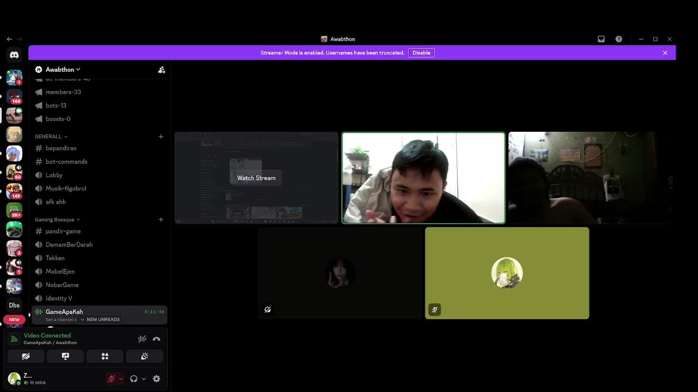The image size is (698, 392).
Task: Focus the speaking webcam tile with green border
Action: (423, 178)
